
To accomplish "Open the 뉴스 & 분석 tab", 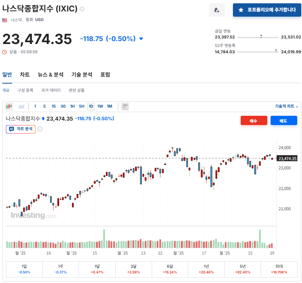I will click(x=51, y=74).
